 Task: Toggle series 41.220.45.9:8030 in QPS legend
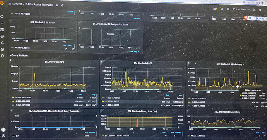pos(113,105)
